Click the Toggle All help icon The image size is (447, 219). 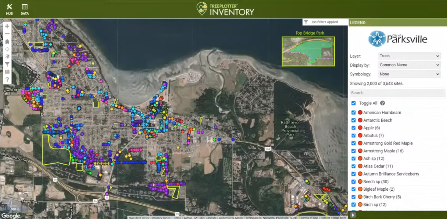point(382,103)
